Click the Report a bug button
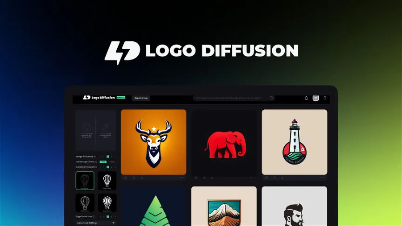 click(x=141, y=98)
